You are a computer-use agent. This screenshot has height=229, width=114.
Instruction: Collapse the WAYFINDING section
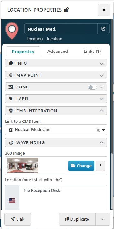[x=56, y=142]
